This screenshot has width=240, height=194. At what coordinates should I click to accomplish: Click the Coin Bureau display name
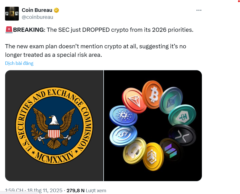37,10
